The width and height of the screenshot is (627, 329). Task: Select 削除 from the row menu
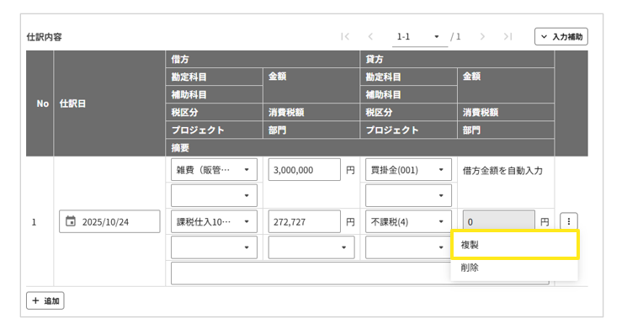click(514, 268)
